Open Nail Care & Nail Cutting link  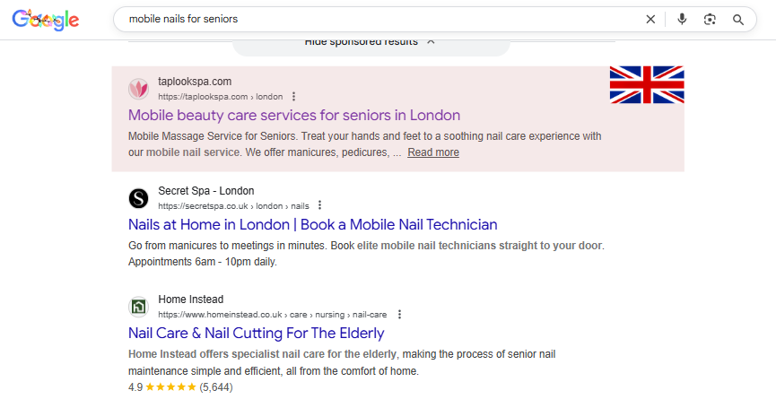click(256, 334)
